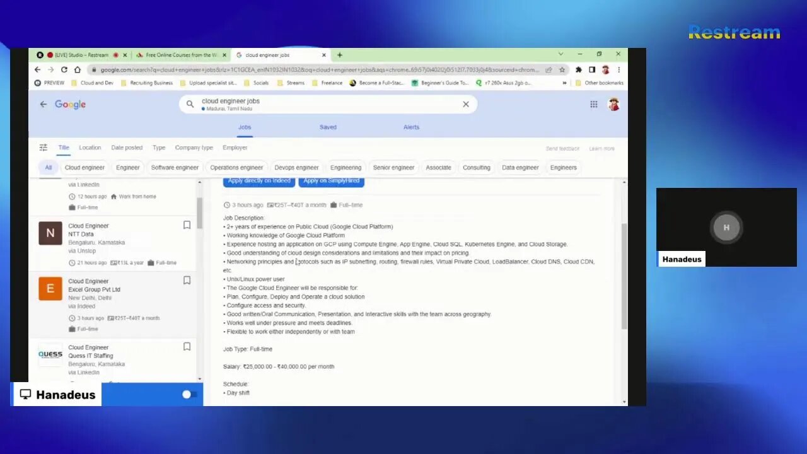The height and width of the screenshot is (454, 807).
Task: Switch to the Jobs tab
Action: 245,127
